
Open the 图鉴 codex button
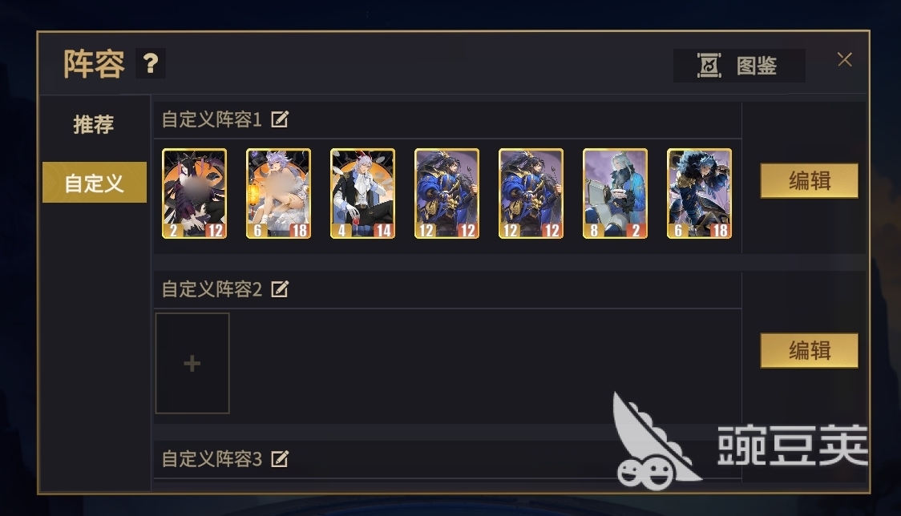click(739, 66)
